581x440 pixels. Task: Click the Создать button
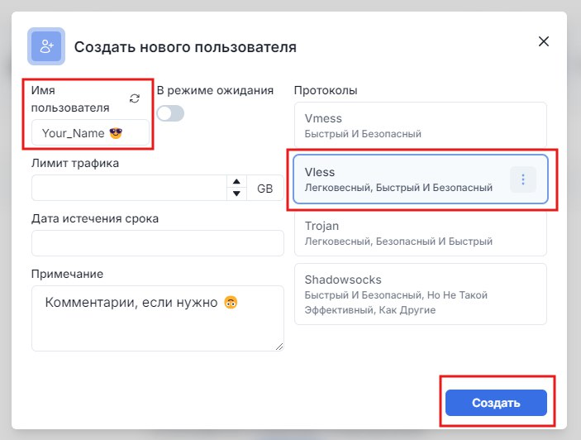[x=496, y=403]
